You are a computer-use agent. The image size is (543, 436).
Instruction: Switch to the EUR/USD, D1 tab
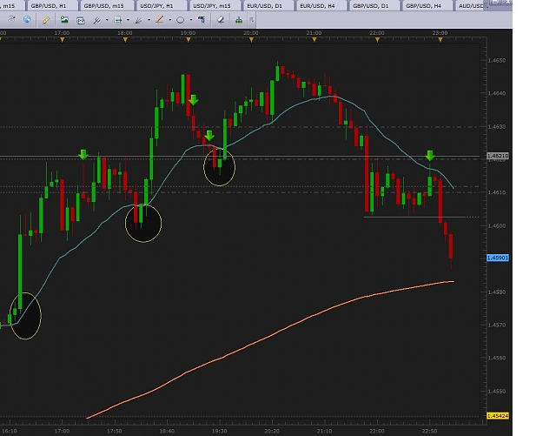(267, 6)
